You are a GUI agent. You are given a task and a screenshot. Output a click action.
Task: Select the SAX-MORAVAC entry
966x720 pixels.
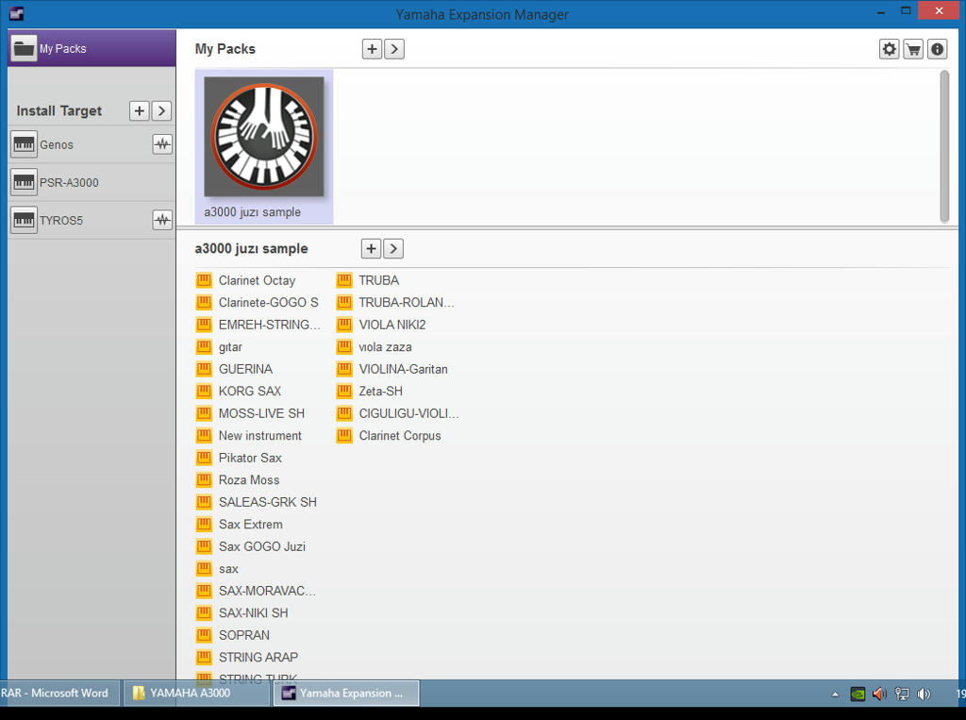(256, 591)
